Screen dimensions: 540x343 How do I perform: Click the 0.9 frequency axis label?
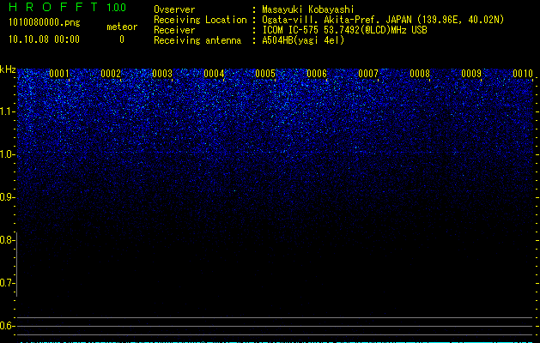tap(7, 197)
